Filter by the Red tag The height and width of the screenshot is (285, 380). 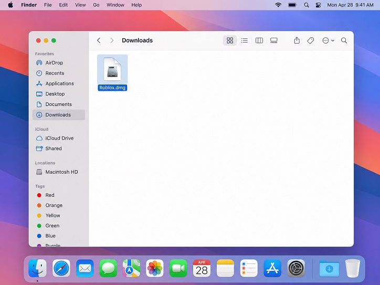59,195
